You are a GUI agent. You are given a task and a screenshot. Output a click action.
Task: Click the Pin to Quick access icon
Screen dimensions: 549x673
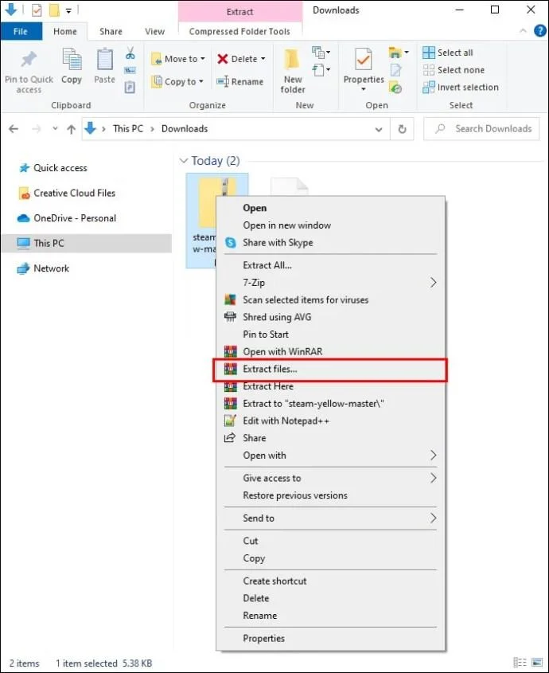[29, 61]
